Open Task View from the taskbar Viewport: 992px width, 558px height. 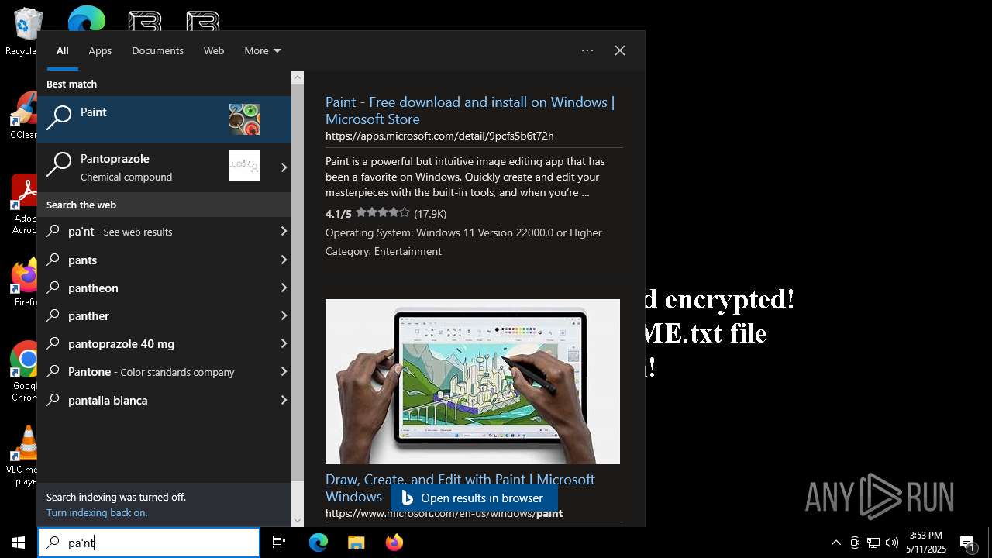pyautogui.click(x=279, y=542)
